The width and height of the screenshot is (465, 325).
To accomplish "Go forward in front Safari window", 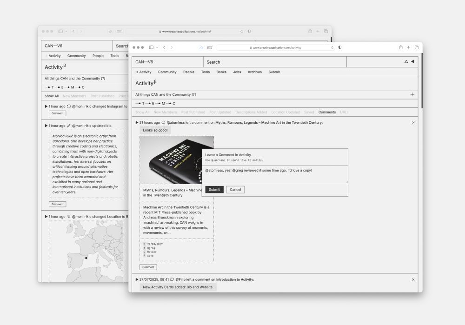I will click(172, 47).
